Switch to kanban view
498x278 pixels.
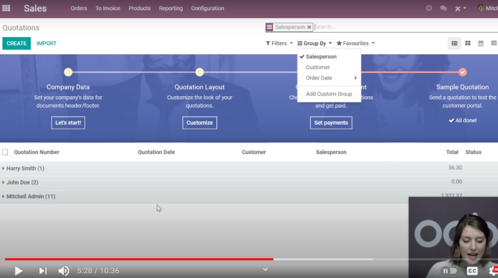coord(468,43)
